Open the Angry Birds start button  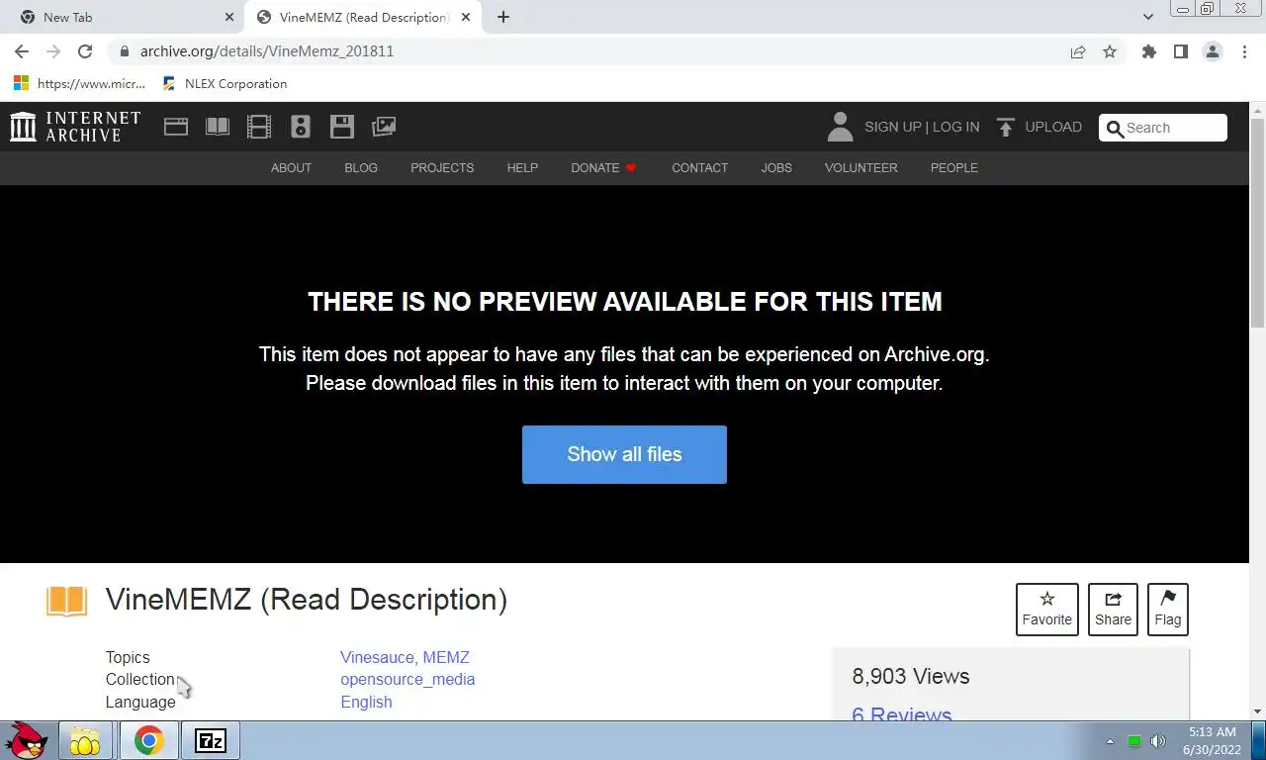point(27,740)
